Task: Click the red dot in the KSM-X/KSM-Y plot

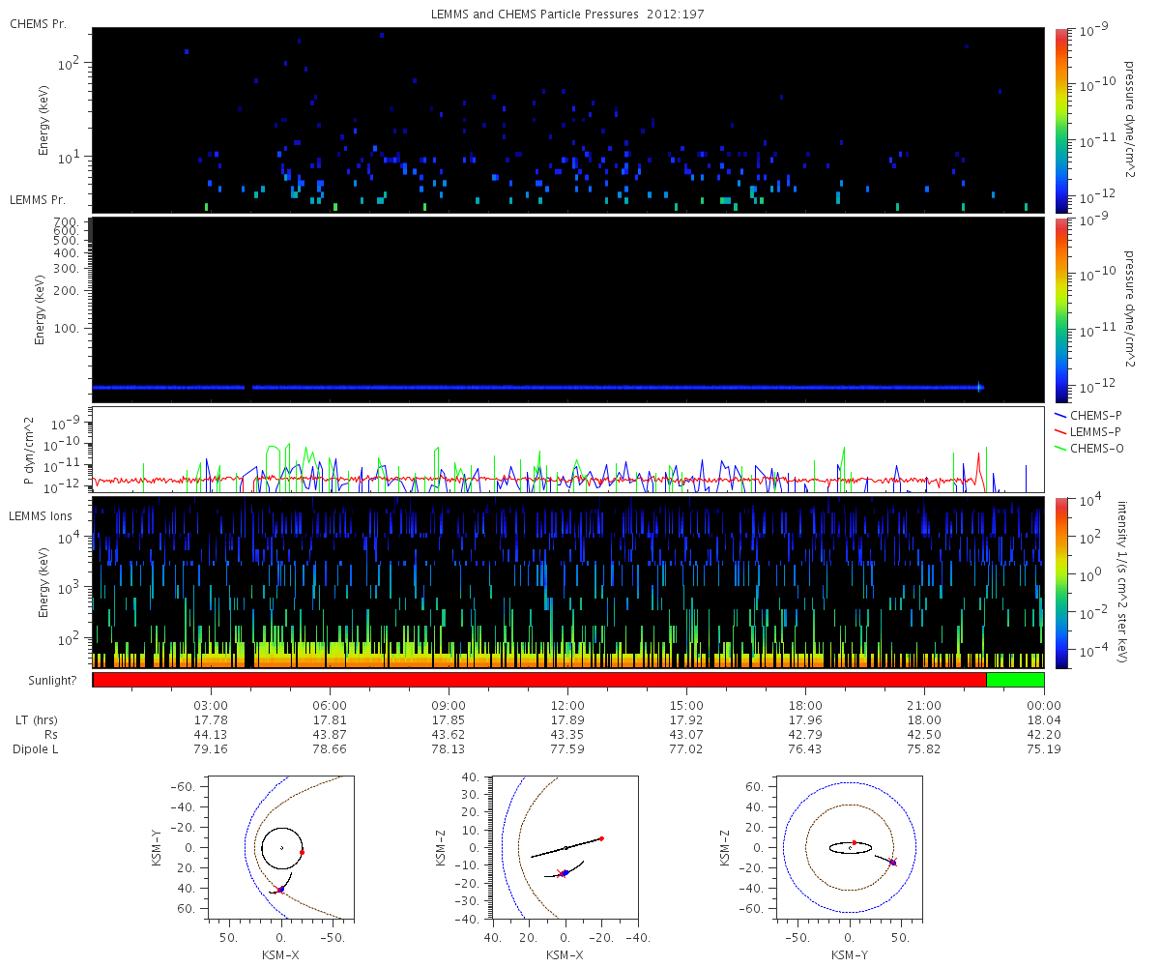Action: point(303,852)
